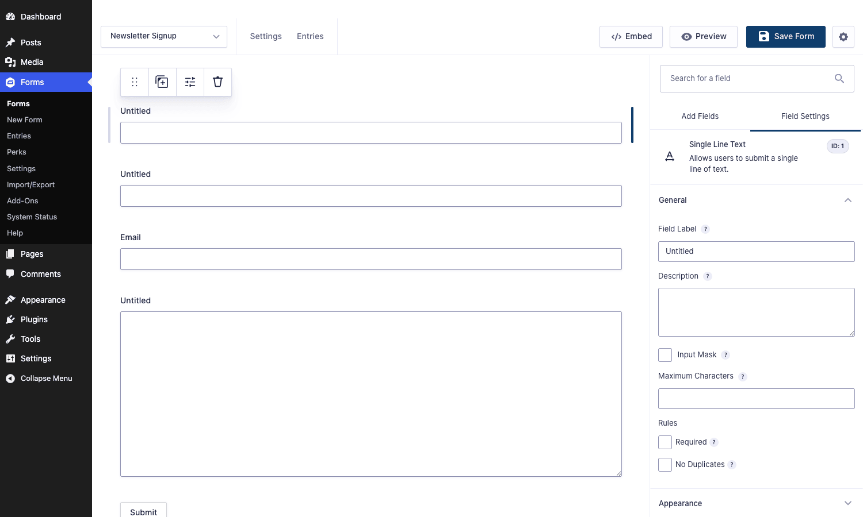
Task: Click the Maximum Characters help icon
Action: [x=743, y=377]
